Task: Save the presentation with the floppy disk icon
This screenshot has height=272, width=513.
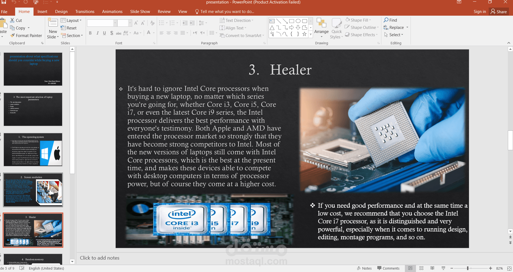Action: (4, 2)
